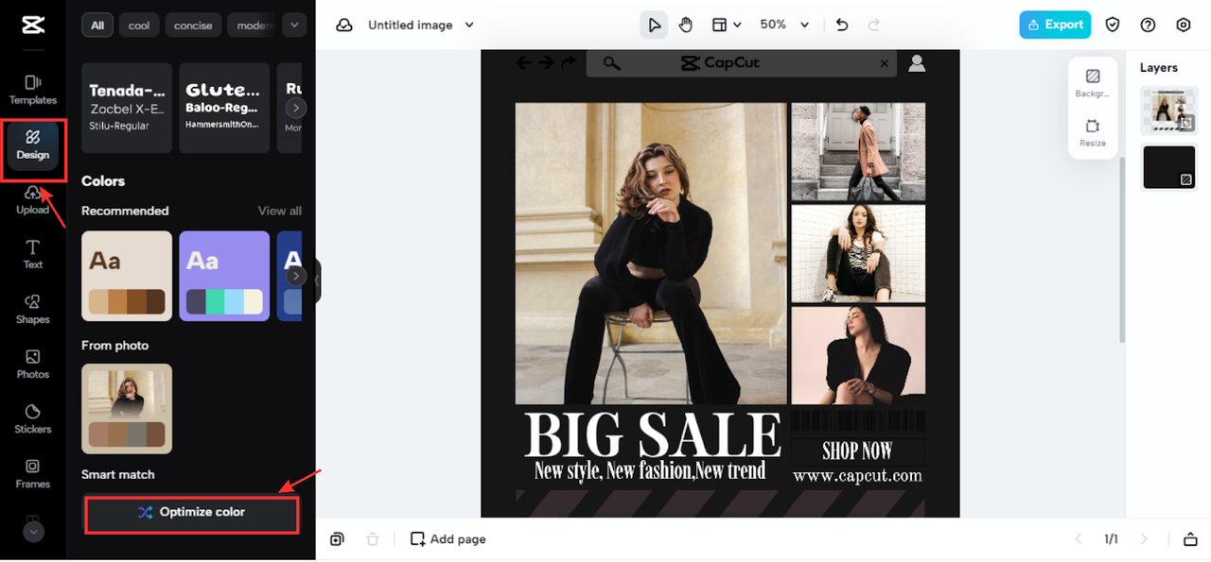The height and width of the screenshot is (562, 1211).
Task: Click the Colors section heading
Action: [x=103, y=180]
